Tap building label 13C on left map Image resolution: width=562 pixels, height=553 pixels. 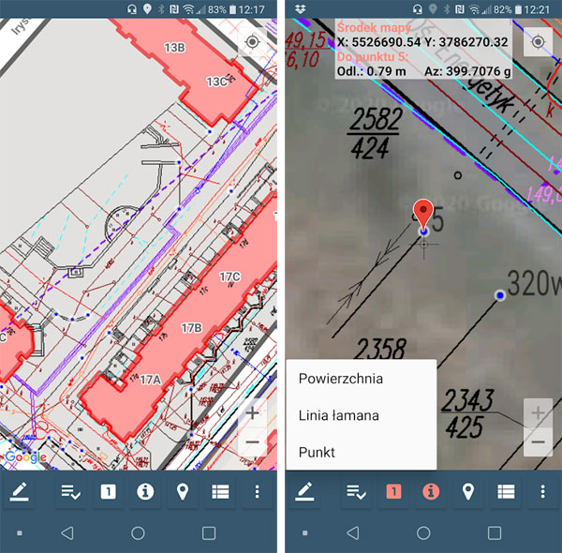[x=217, y=82]
